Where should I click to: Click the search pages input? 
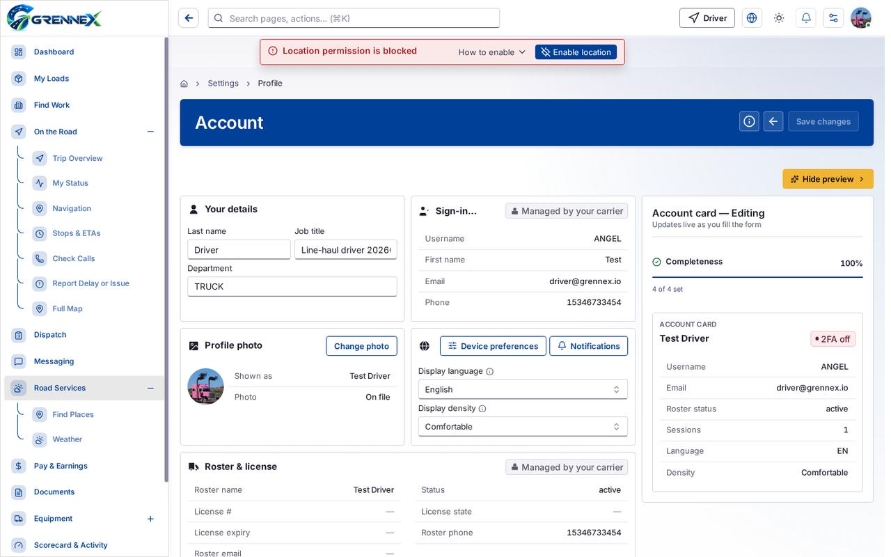click(x=354, y=18)
